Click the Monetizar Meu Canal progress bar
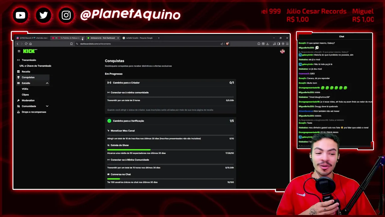 click(171, 135)
